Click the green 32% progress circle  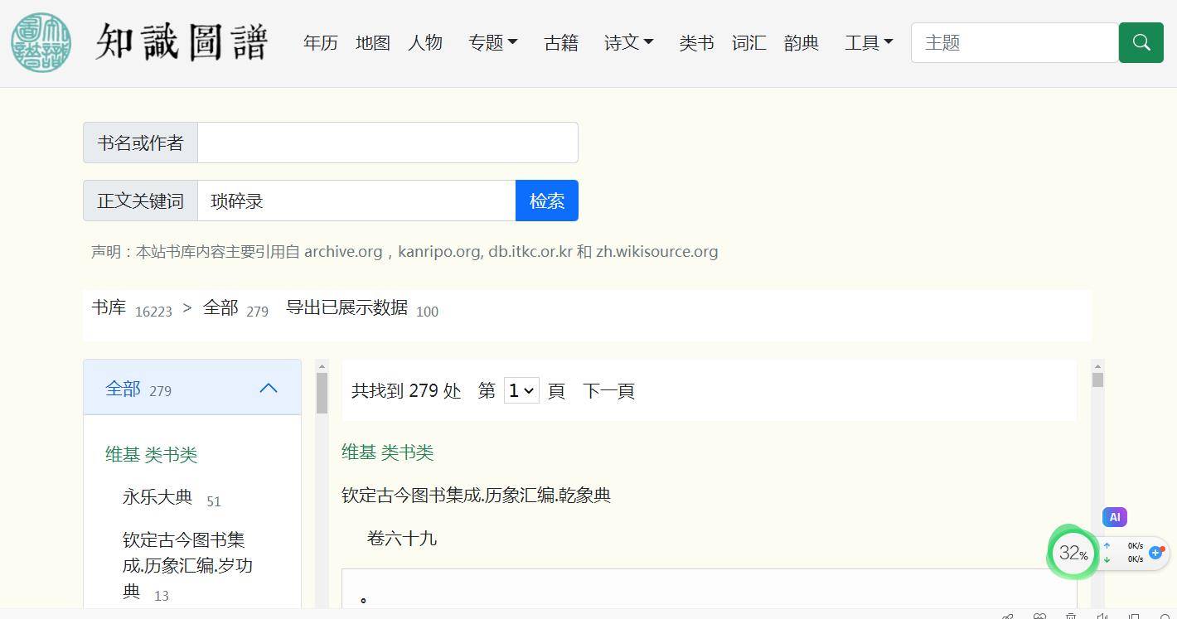pos(1073,552)
